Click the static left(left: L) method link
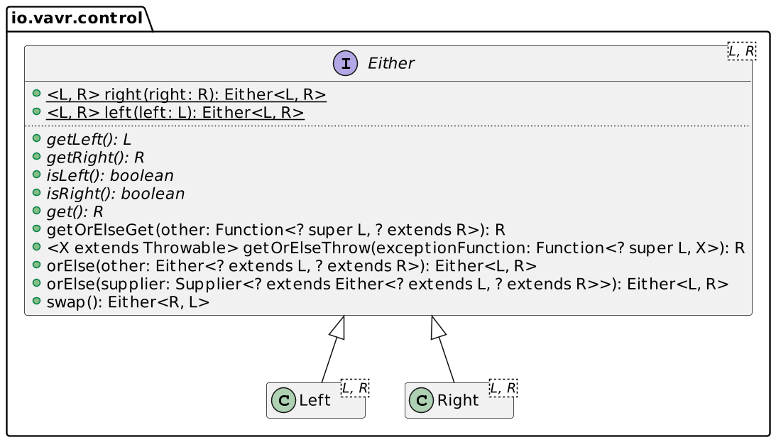The image size is (776, 442). click(175, 113)
